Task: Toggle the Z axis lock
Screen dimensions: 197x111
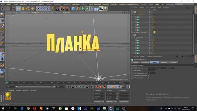Action: coord(48,9)
